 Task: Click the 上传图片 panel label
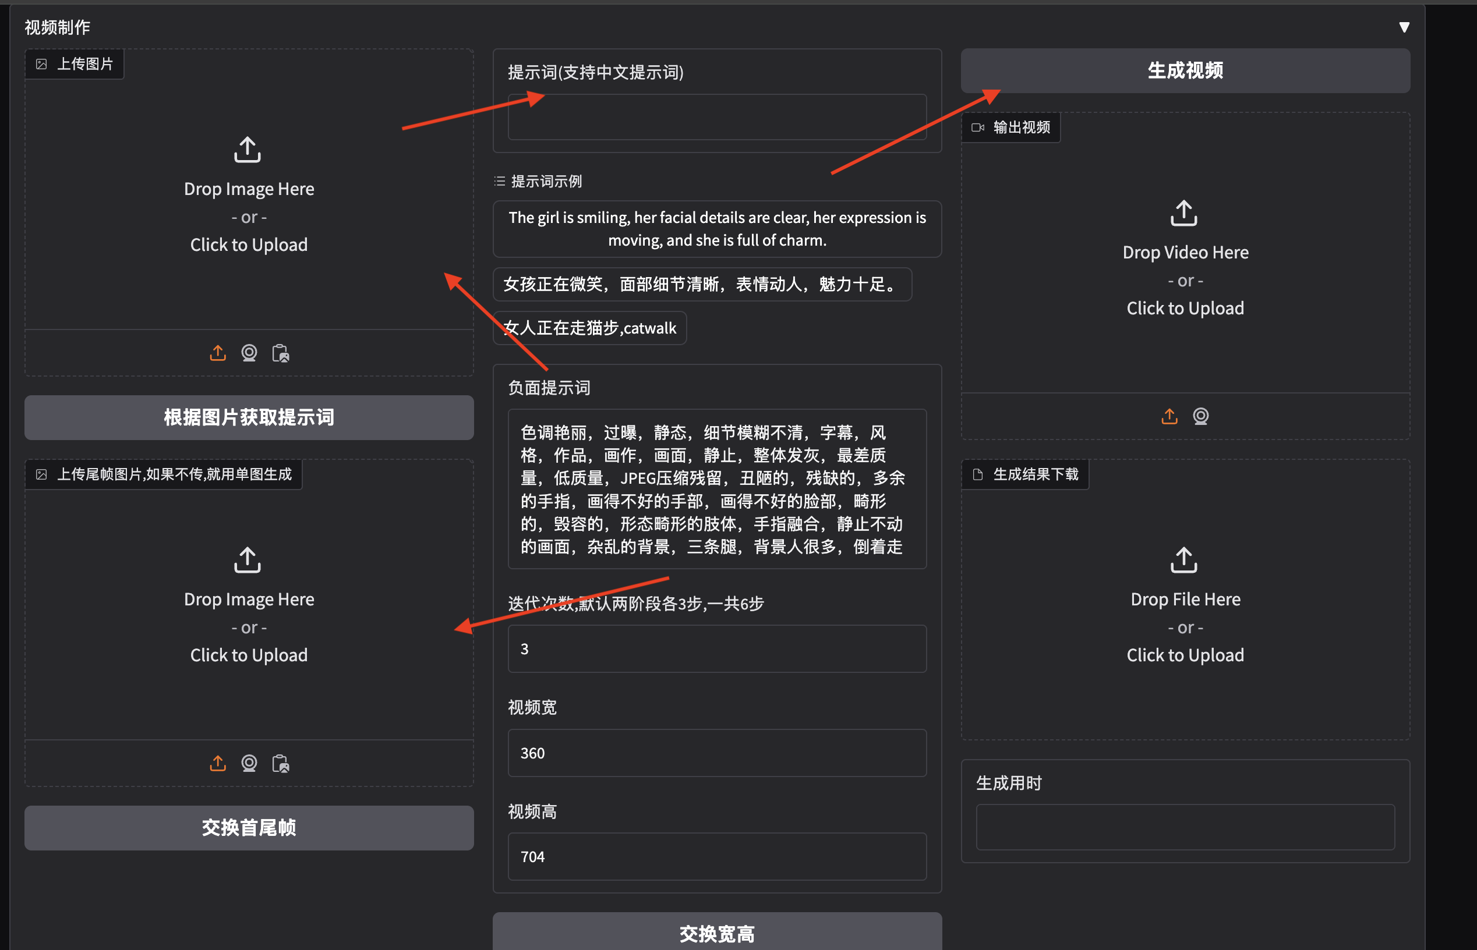pyautogui.click(x=75, y=64)
